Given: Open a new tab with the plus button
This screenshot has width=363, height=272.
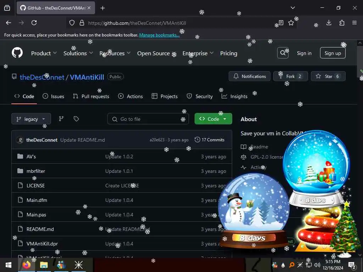Looking at the screenshot, I should point(102,8).
